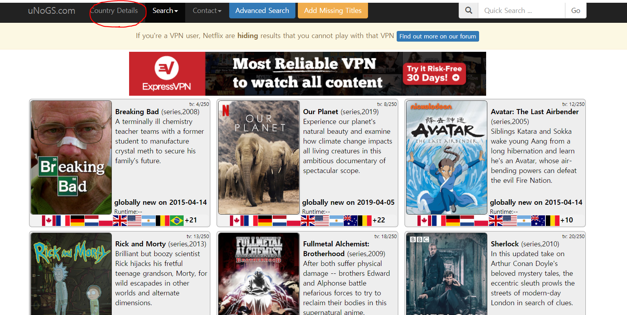Click the magnifying glass search icon

[x=468, y=11]
